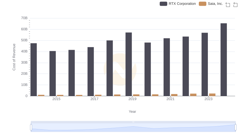Click the RTX Corporation bar for 2018
The image size is (241, 139).
tap(110, 68)
